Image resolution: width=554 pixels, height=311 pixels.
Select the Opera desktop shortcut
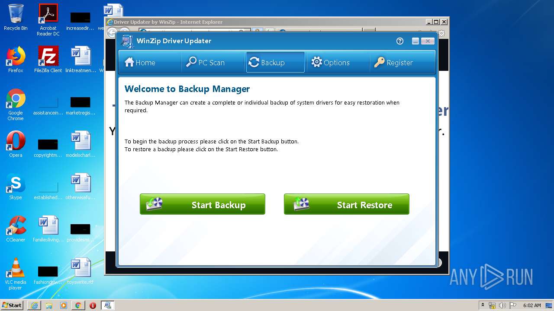tap(16, 144)
